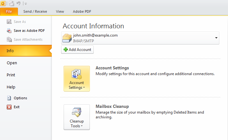228x140 pixels.
Task: Click the Save Attachments icon
Action: 9,39
